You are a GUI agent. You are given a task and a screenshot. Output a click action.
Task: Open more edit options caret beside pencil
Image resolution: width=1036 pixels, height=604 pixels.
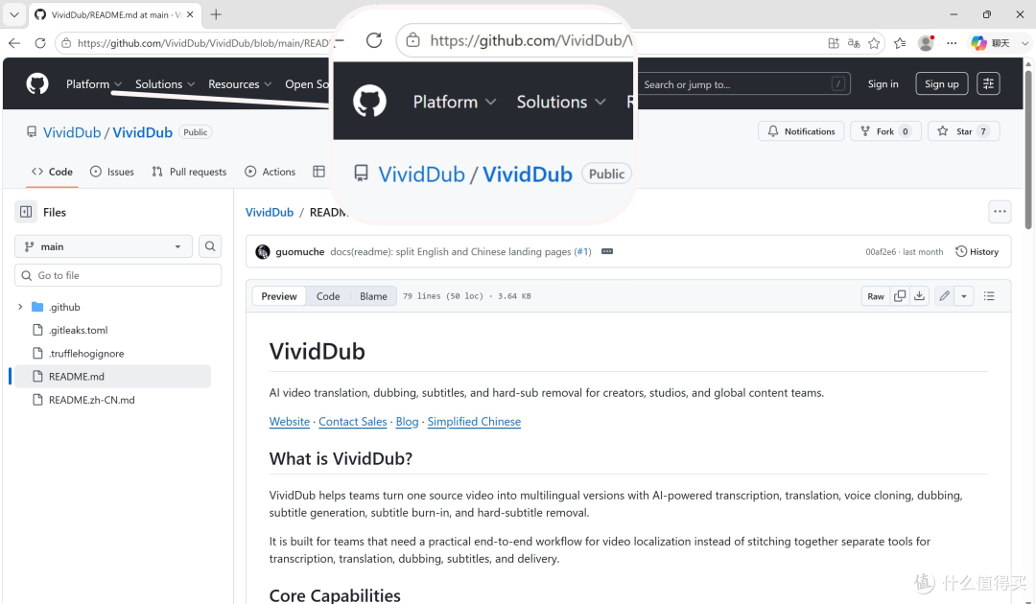[x=964, y=295]
